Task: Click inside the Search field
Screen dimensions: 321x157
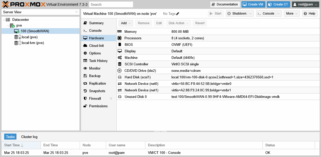Action: point(111,4)
